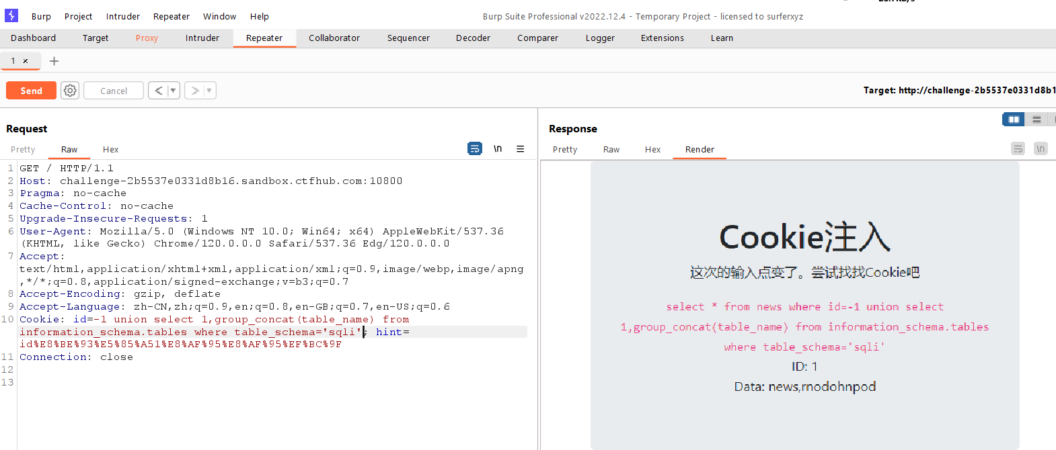This screenshot has width=1056, height=450.
Task: Open Repeater settings gear icon
Action: pyautogui.click(x=70, y=90)
